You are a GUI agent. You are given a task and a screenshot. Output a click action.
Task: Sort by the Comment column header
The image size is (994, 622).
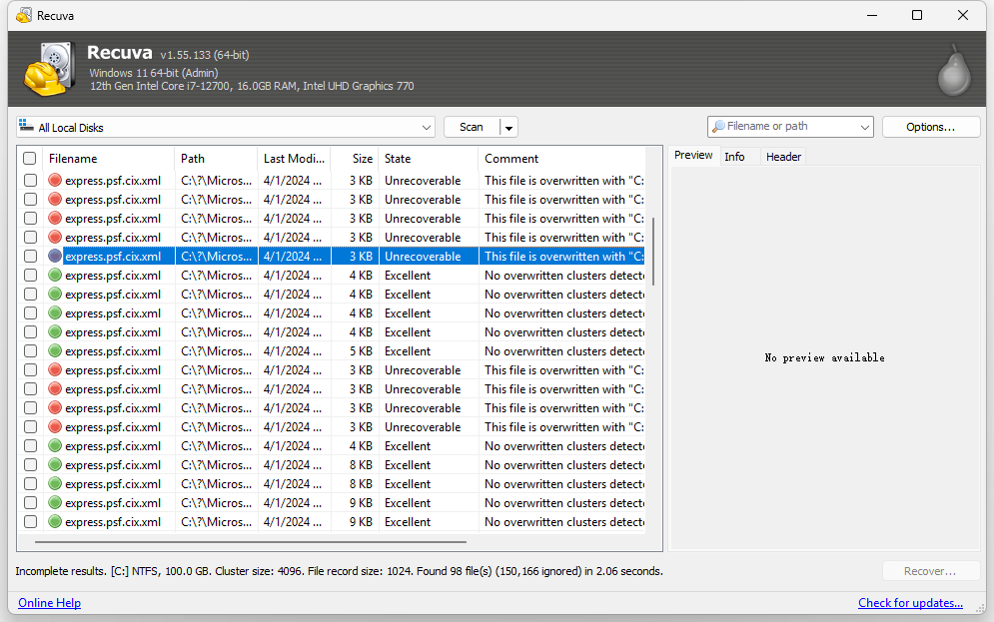point(561,159)
